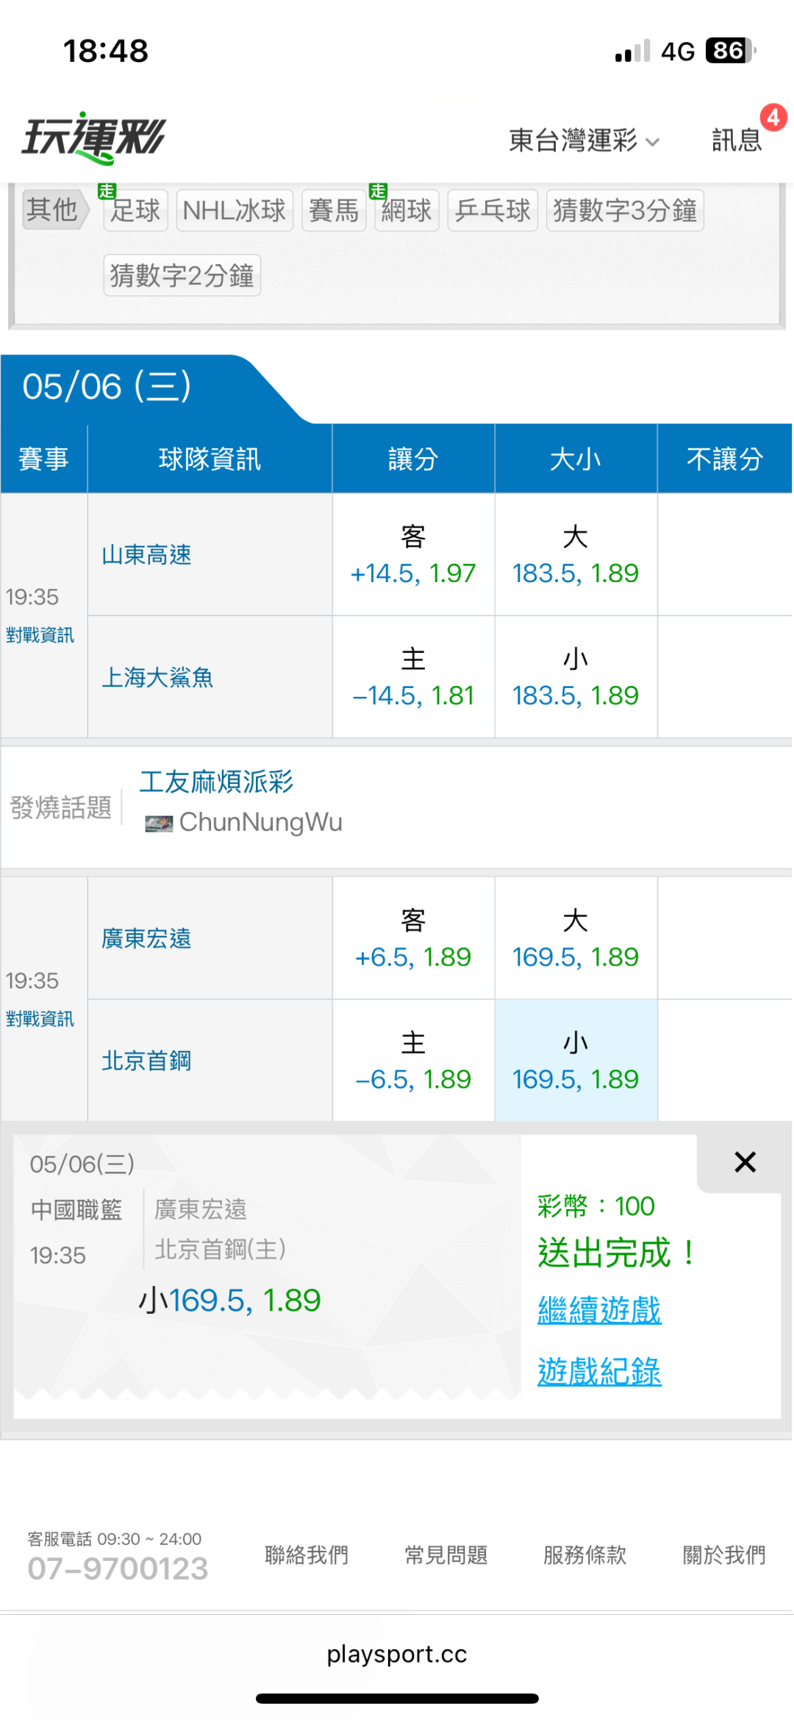Open the 遊戲紀錄 link
The height and width of the screenshot is (1720, 794).
coord(599,1371)
